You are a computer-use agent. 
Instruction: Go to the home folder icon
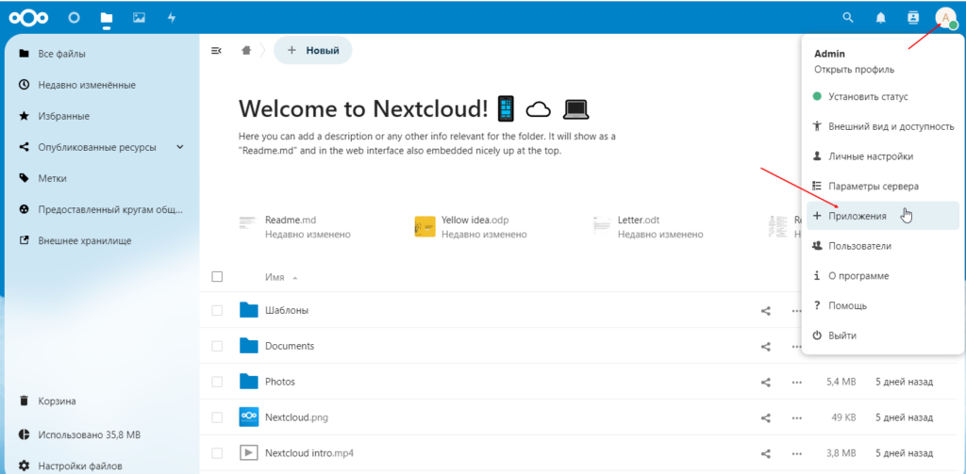(x=246, y=51)
